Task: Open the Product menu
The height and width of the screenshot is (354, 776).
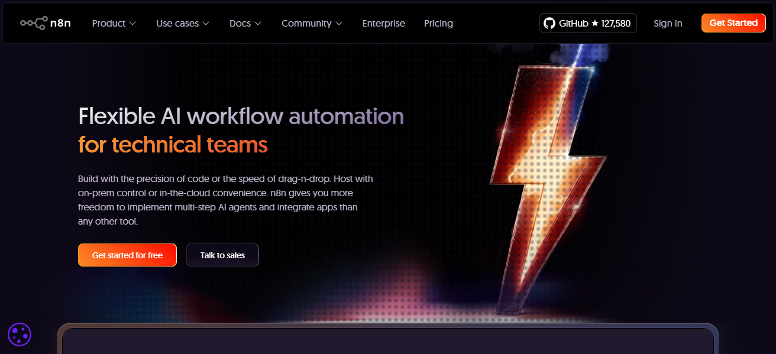Action: (114, 23)
